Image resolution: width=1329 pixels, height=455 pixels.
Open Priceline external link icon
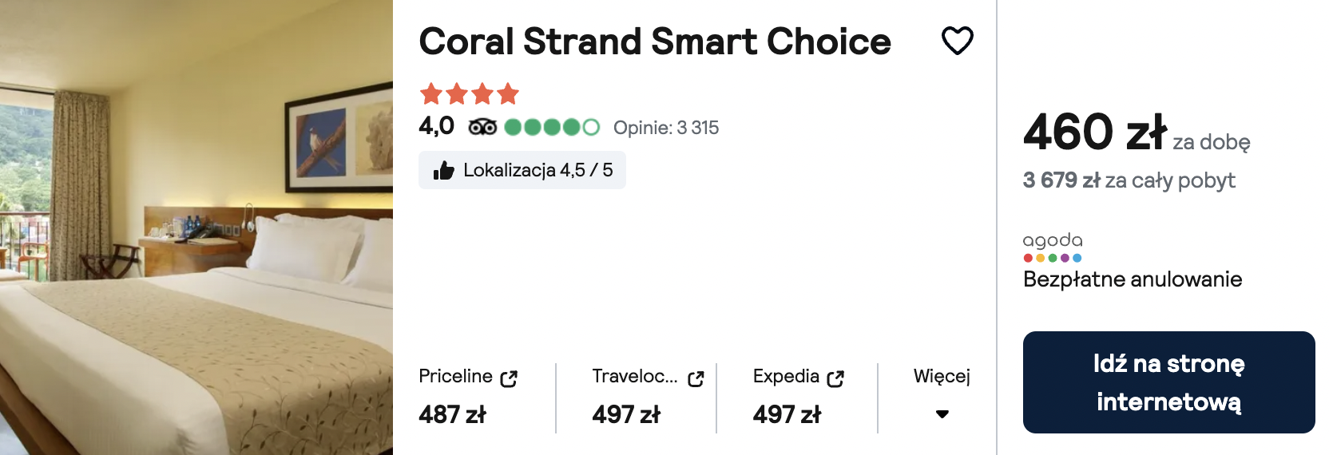click(509, 378)
